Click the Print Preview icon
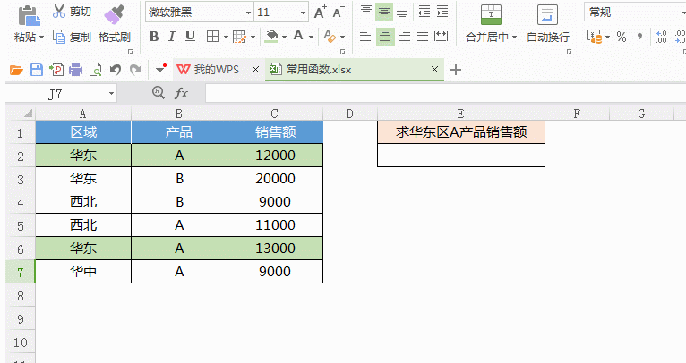Image resolution: width=686 pixels, height=363 pixels. pos(95,70)
